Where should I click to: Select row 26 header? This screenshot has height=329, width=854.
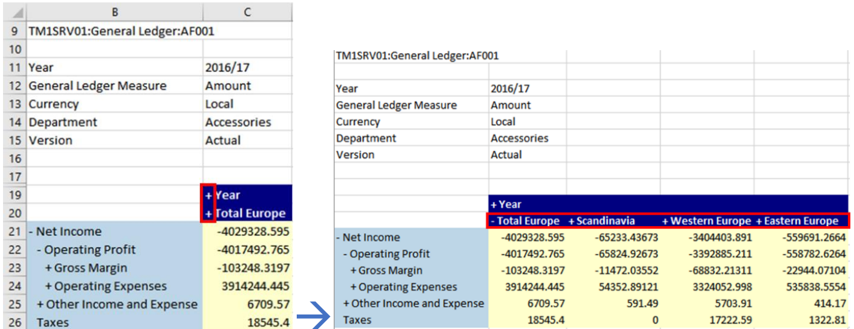(x=14, y=322)
